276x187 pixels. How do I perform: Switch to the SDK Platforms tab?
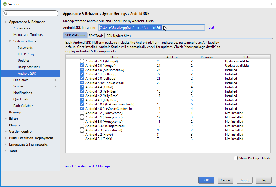point(75,35)
